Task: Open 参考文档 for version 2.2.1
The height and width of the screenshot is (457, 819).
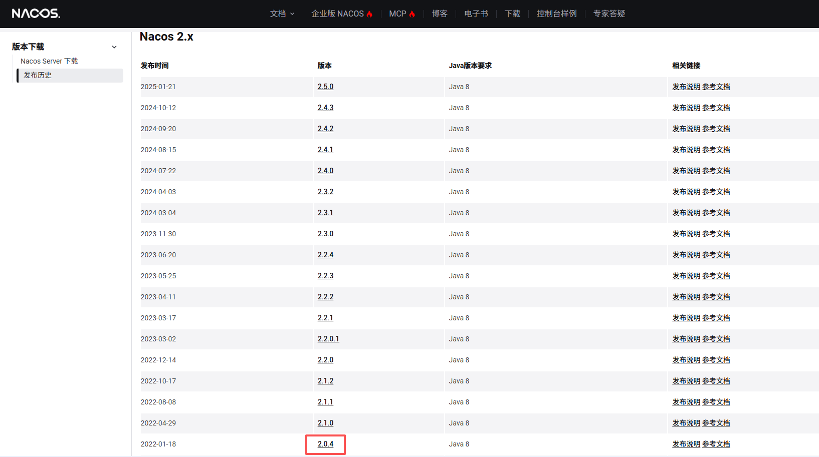Action: point(716,318)
